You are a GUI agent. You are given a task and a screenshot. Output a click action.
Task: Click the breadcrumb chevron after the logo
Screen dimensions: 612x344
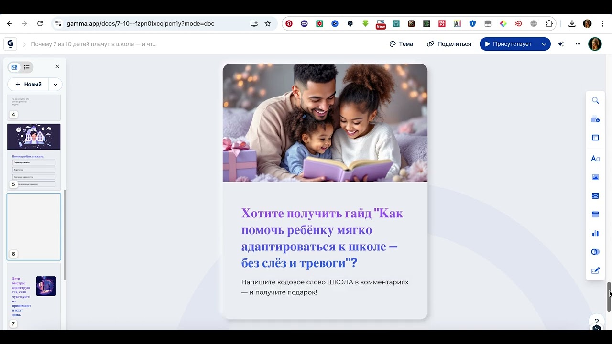[x=24, y=44]
